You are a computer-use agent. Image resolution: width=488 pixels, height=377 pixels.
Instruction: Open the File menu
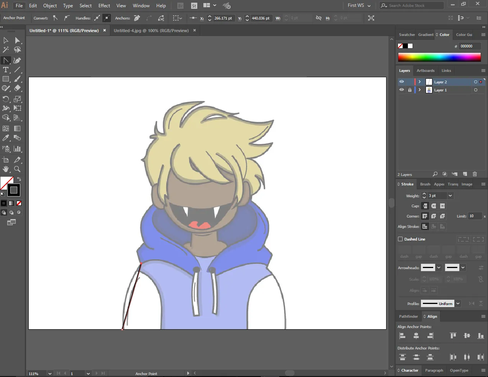point(19,5)
